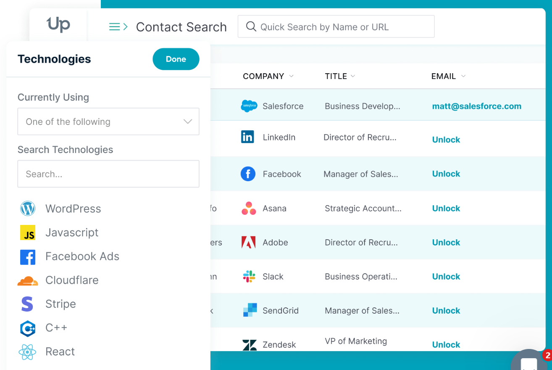Select the 'WordPress' technology label
Screen dimensions: 552x370
pos(73,209)
